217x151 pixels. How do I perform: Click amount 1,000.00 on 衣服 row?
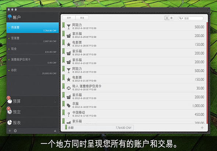point(198,106)
